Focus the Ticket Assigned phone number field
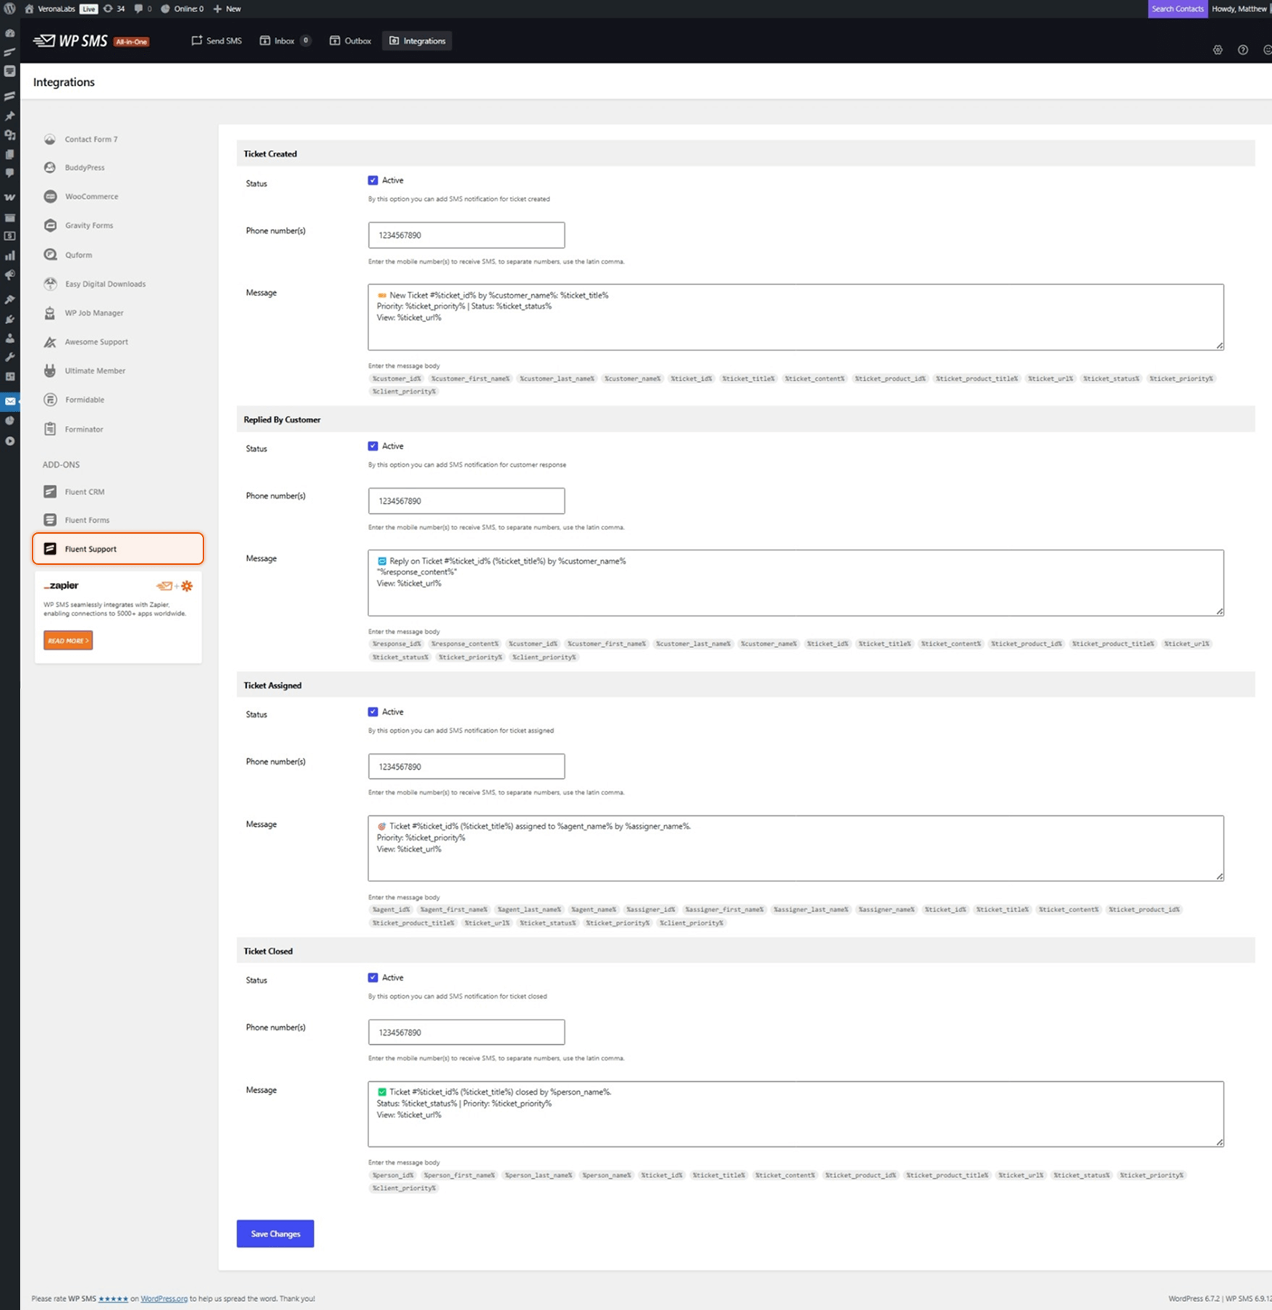 tap(466, 766)
